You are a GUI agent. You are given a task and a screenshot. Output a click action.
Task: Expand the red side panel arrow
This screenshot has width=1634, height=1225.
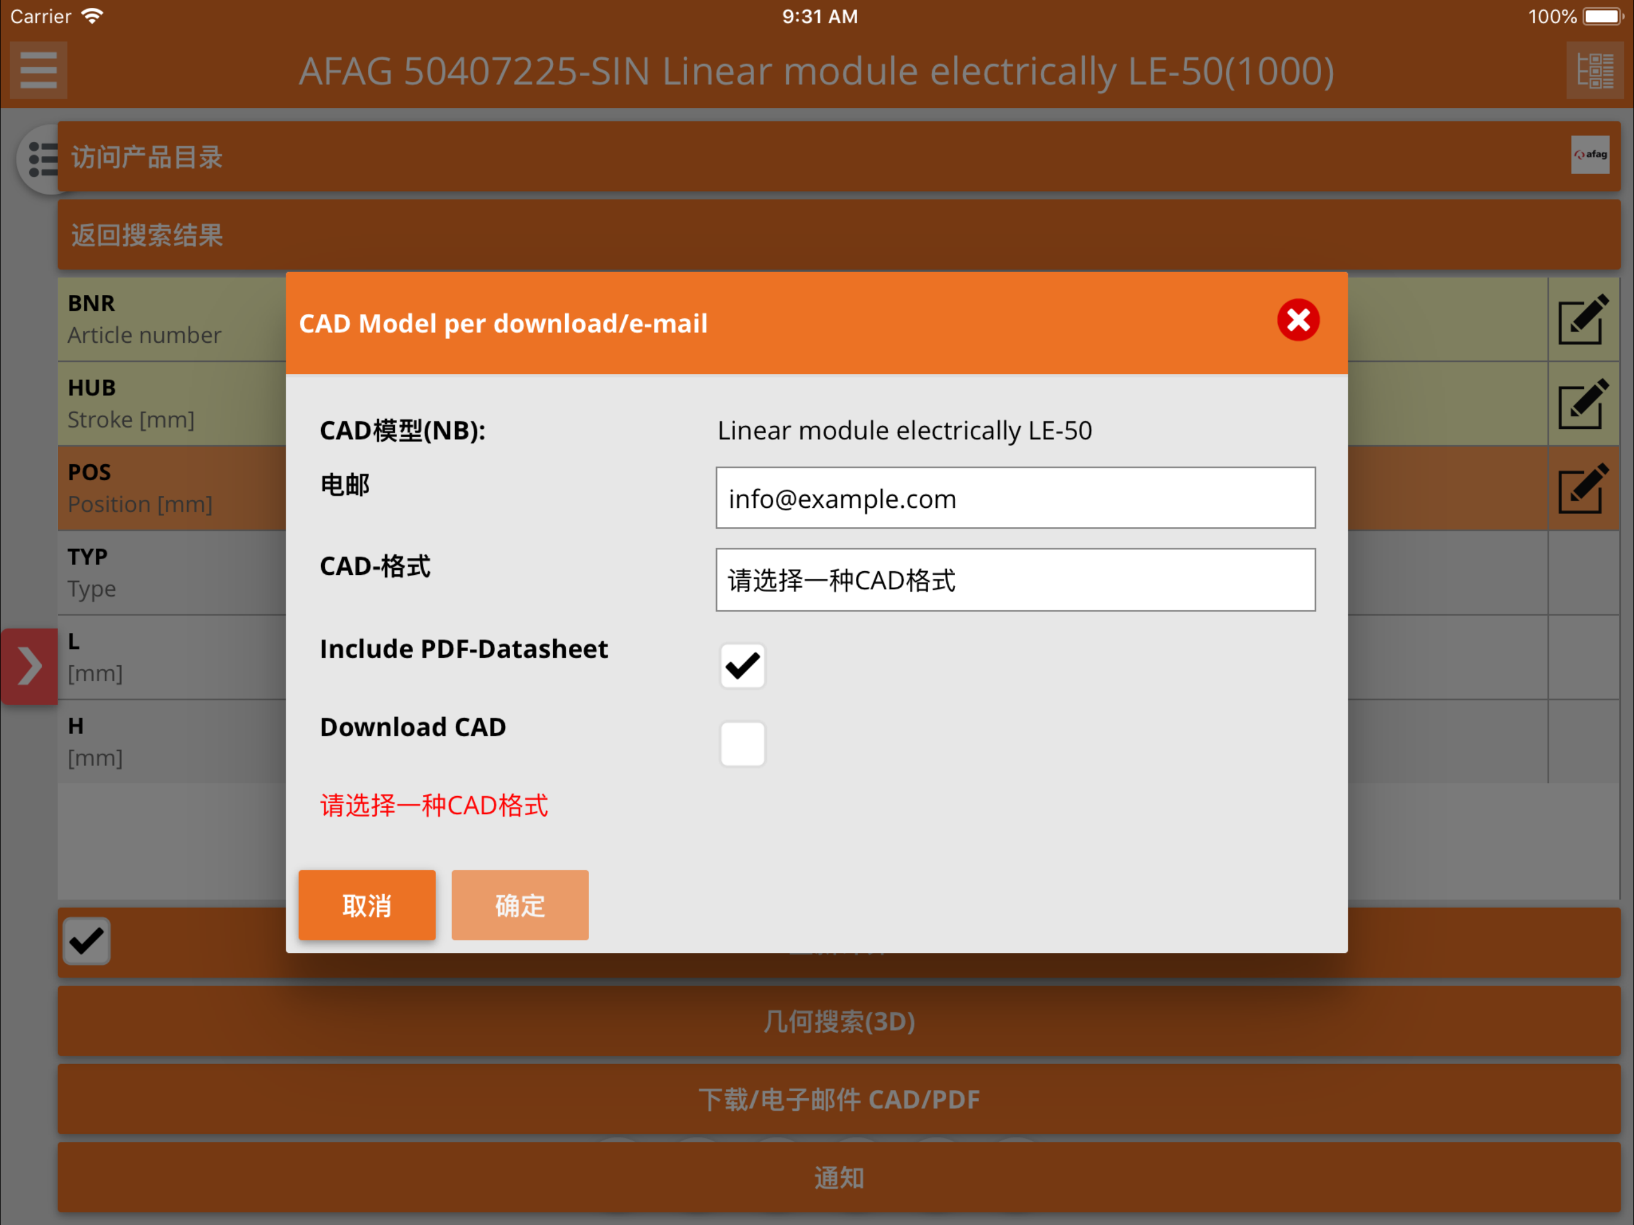point(29,666)
